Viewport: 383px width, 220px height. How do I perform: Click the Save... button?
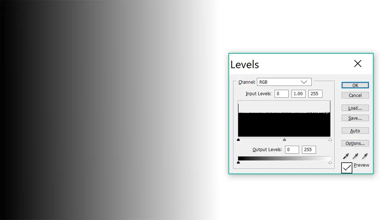pyautogui.click(x=355, y=118)
